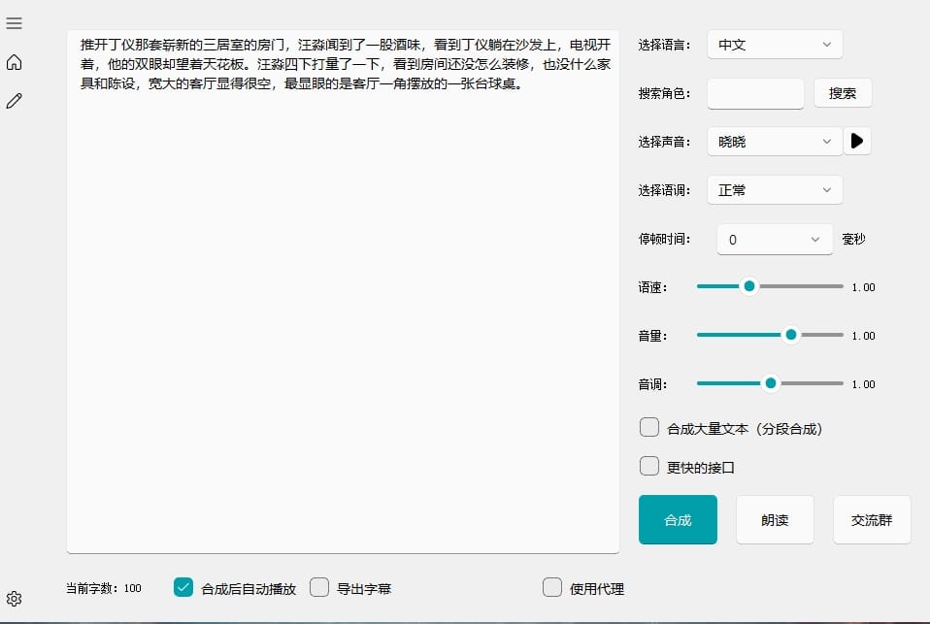Preview the 晓晓 voice with play icon
930x624 pixels.
tap(857, 141)
